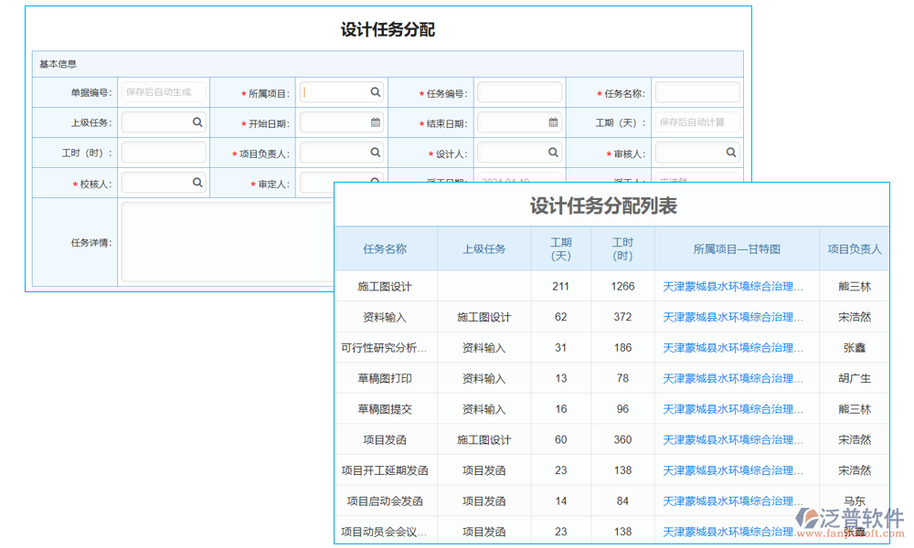Image resolution: width=914 pixels, height=548 pixels.
Task: Open the 上级任务 lookup magnifier icon
Action: tap(197, 121)
